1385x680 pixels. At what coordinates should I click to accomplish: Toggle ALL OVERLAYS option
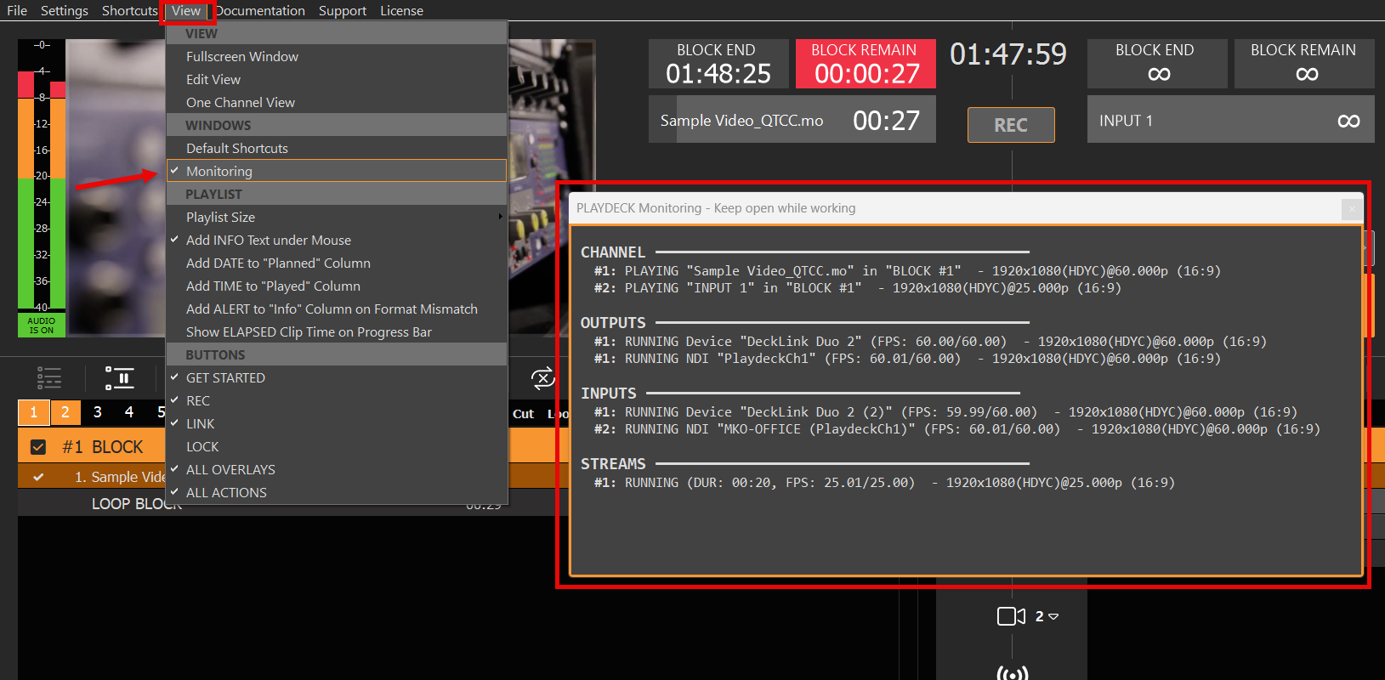coord(337,469)
